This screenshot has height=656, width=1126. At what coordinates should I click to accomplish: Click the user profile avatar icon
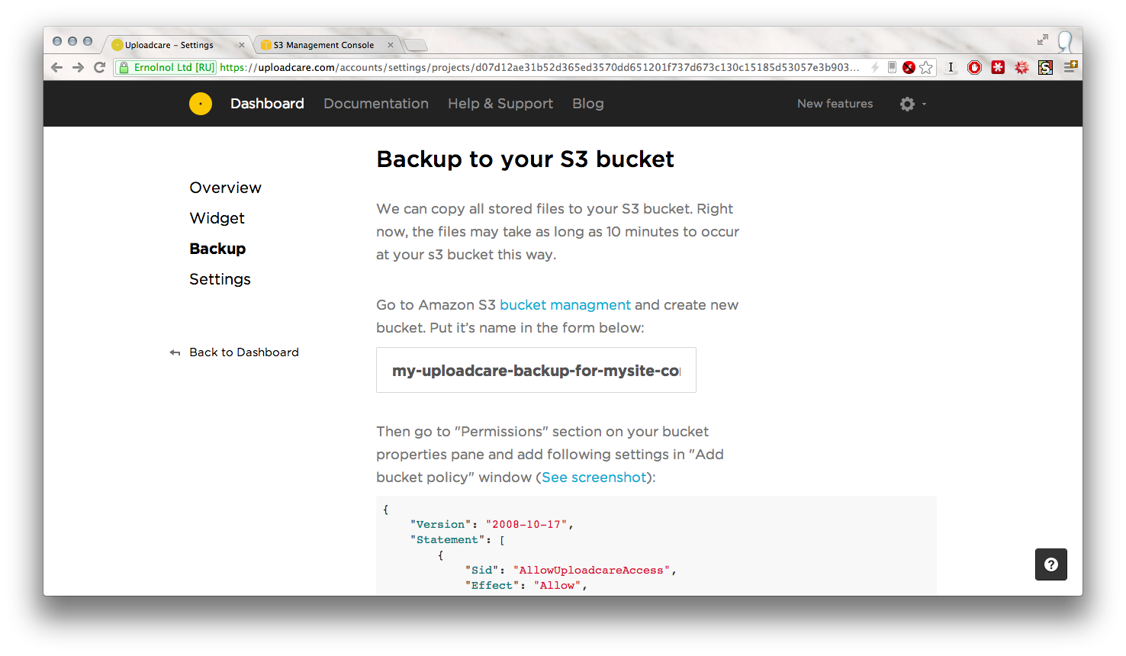pos(1066,41)
